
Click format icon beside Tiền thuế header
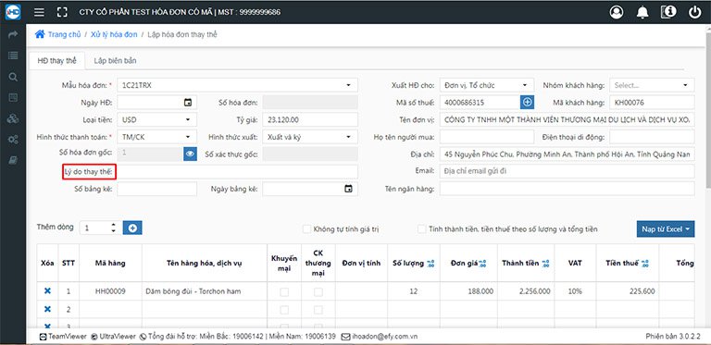pyautogui.click(x=644, y=264)
